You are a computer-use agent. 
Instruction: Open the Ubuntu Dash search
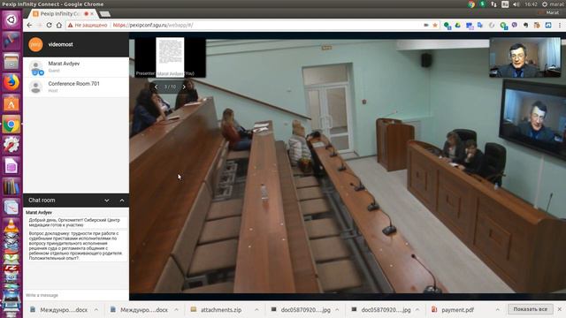[x=11, y=19]
